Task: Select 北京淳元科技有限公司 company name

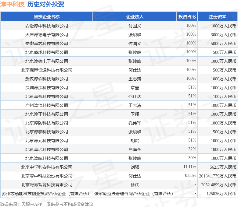Action: point(47,141)
